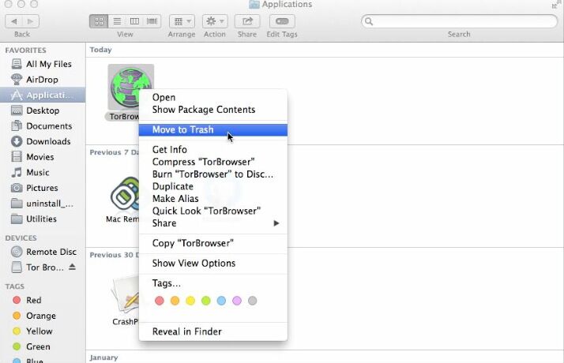This screenshot has height=363, width=564.
Task: Apply gray tag color dot
Action: tap(253, 301)
